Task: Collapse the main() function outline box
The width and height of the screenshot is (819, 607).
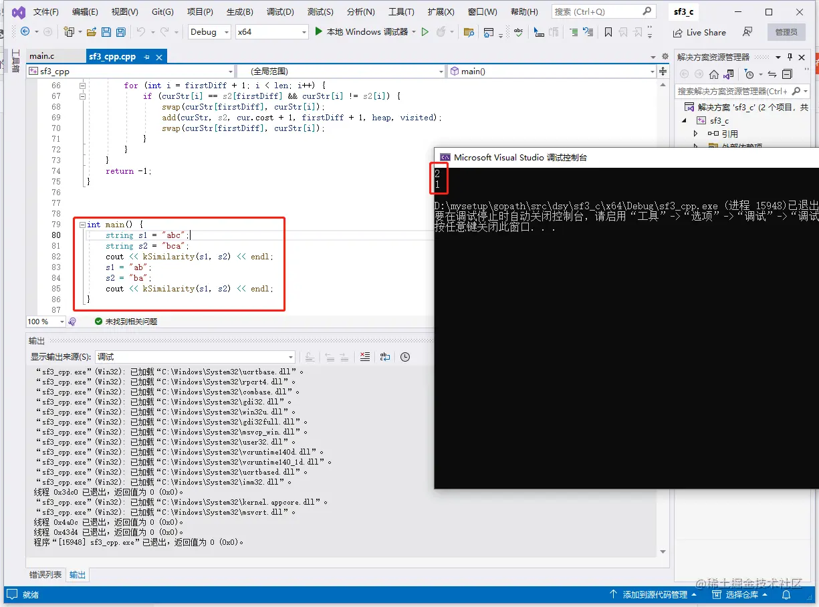Action: (82, 225)
